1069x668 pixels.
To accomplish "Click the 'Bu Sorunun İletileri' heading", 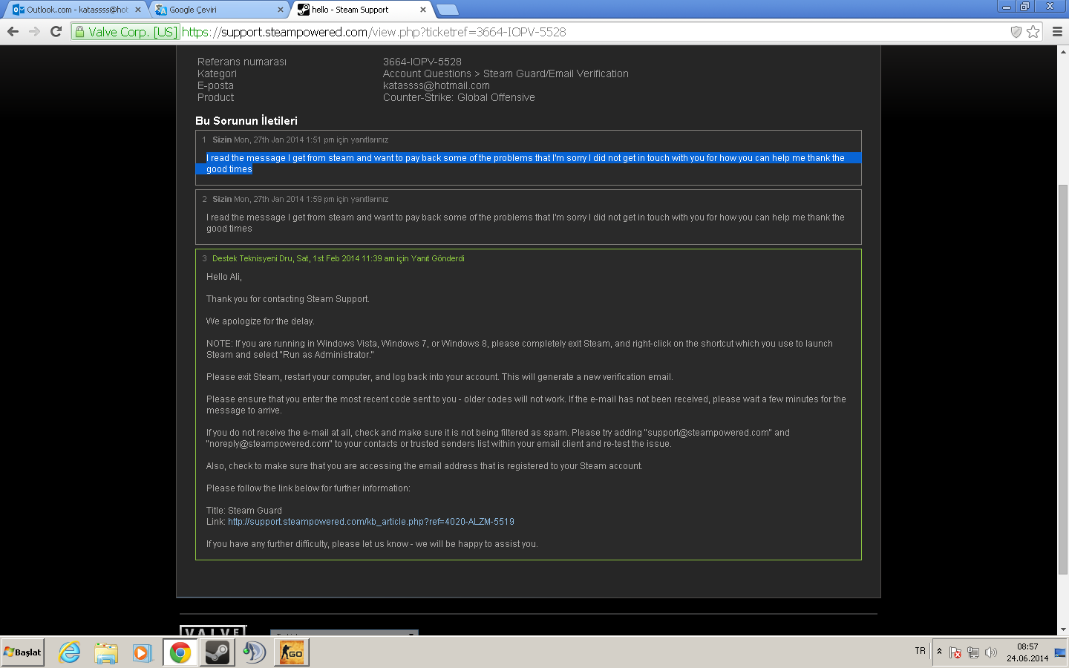I will (246, 120).
